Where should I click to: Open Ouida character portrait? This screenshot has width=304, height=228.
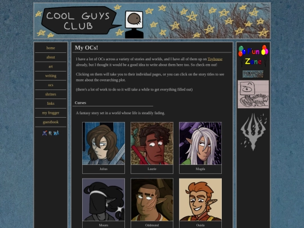coord(200,200)
